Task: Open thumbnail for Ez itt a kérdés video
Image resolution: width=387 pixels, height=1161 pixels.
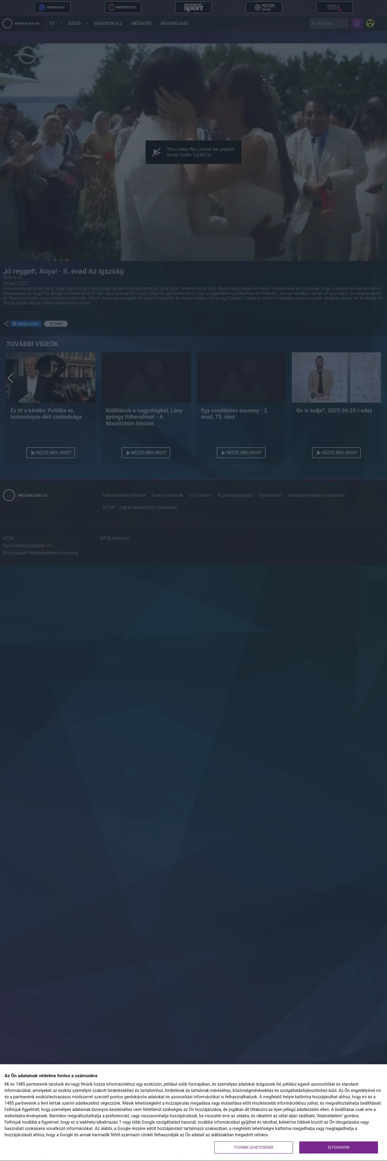Action: tap(50, 377)
